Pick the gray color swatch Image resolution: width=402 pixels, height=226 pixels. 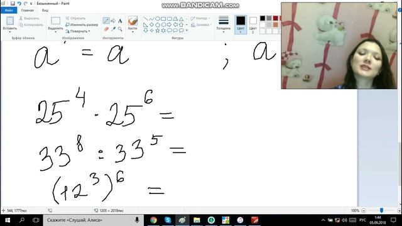coord(269,18)
